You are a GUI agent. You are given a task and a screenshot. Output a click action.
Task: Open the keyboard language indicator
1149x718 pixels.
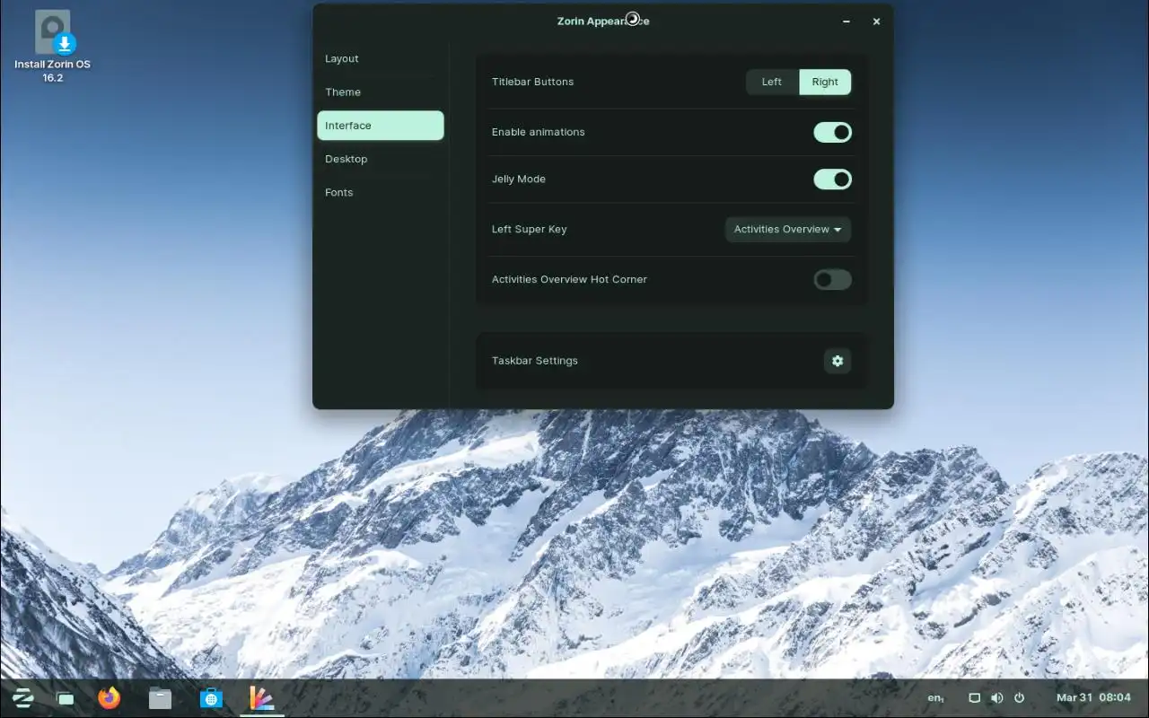[935, 697]
